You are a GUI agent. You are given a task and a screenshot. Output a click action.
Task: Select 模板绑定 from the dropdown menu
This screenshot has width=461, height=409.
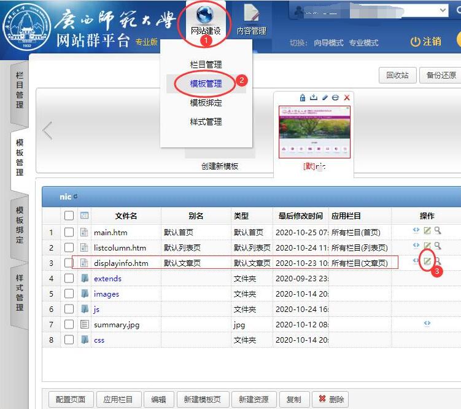pos(206,103)
